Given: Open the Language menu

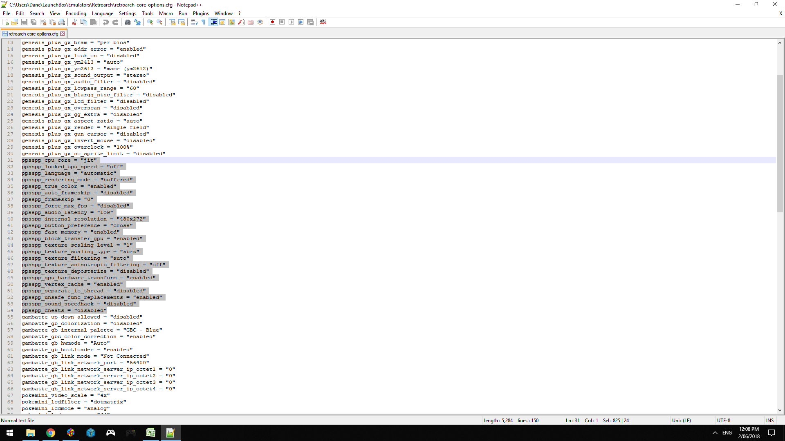Looking at the screenshot, I should 103,13.
